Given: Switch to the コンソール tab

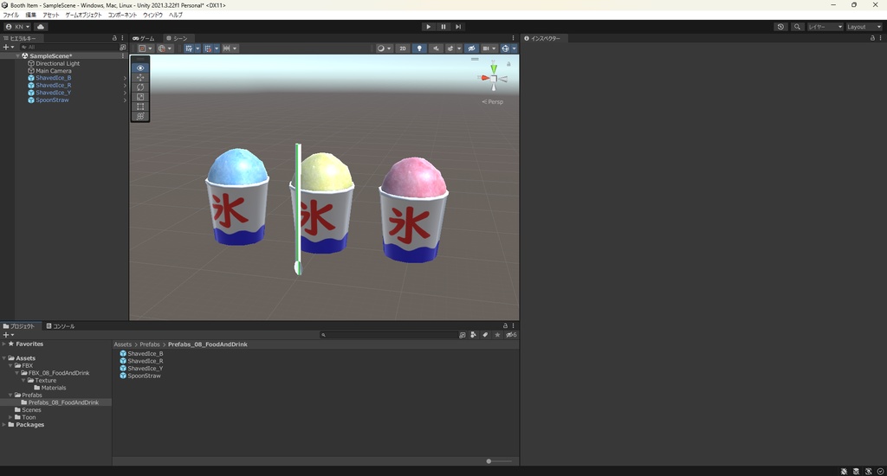Looking at the screenshot, I should (x=61, y=326).
